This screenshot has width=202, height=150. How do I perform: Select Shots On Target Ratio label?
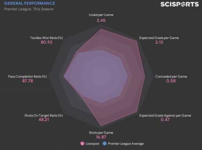click(43, 115)
